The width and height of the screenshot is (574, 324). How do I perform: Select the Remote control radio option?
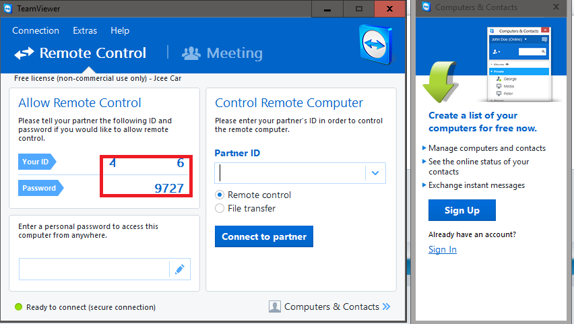click(220, 195)
